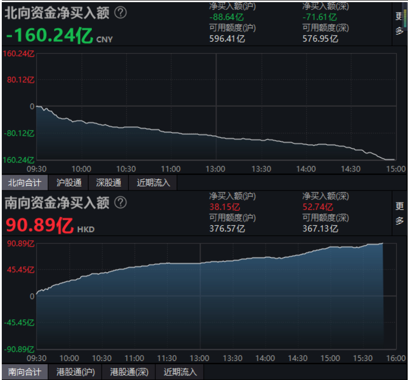Click the 15:30 time label on southbound chart

pos(363,358)
